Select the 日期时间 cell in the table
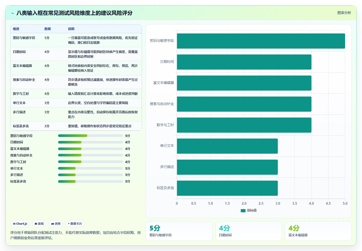This screenshot has width=362, height=251. [19, 52]
